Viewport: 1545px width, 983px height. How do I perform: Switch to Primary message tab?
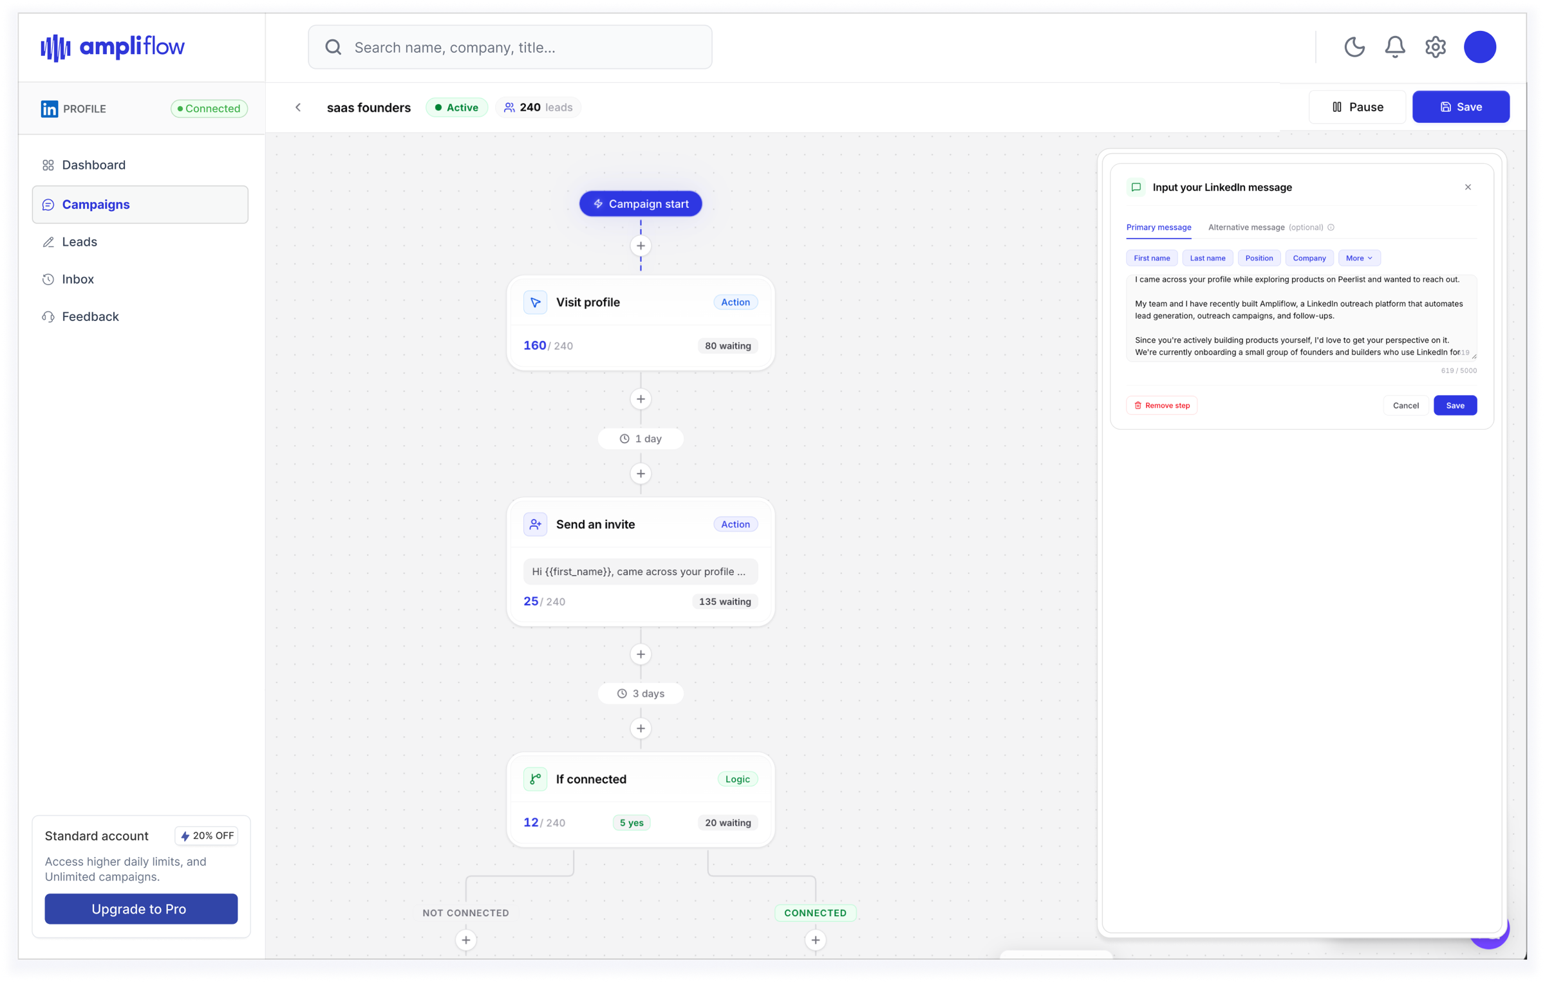pos(1159,227)
